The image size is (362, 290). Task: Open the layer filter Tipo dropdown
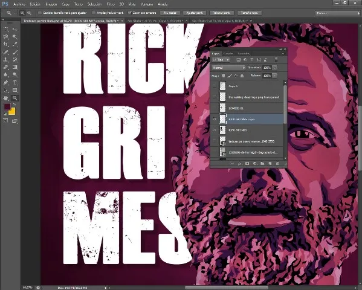(221, 60)
